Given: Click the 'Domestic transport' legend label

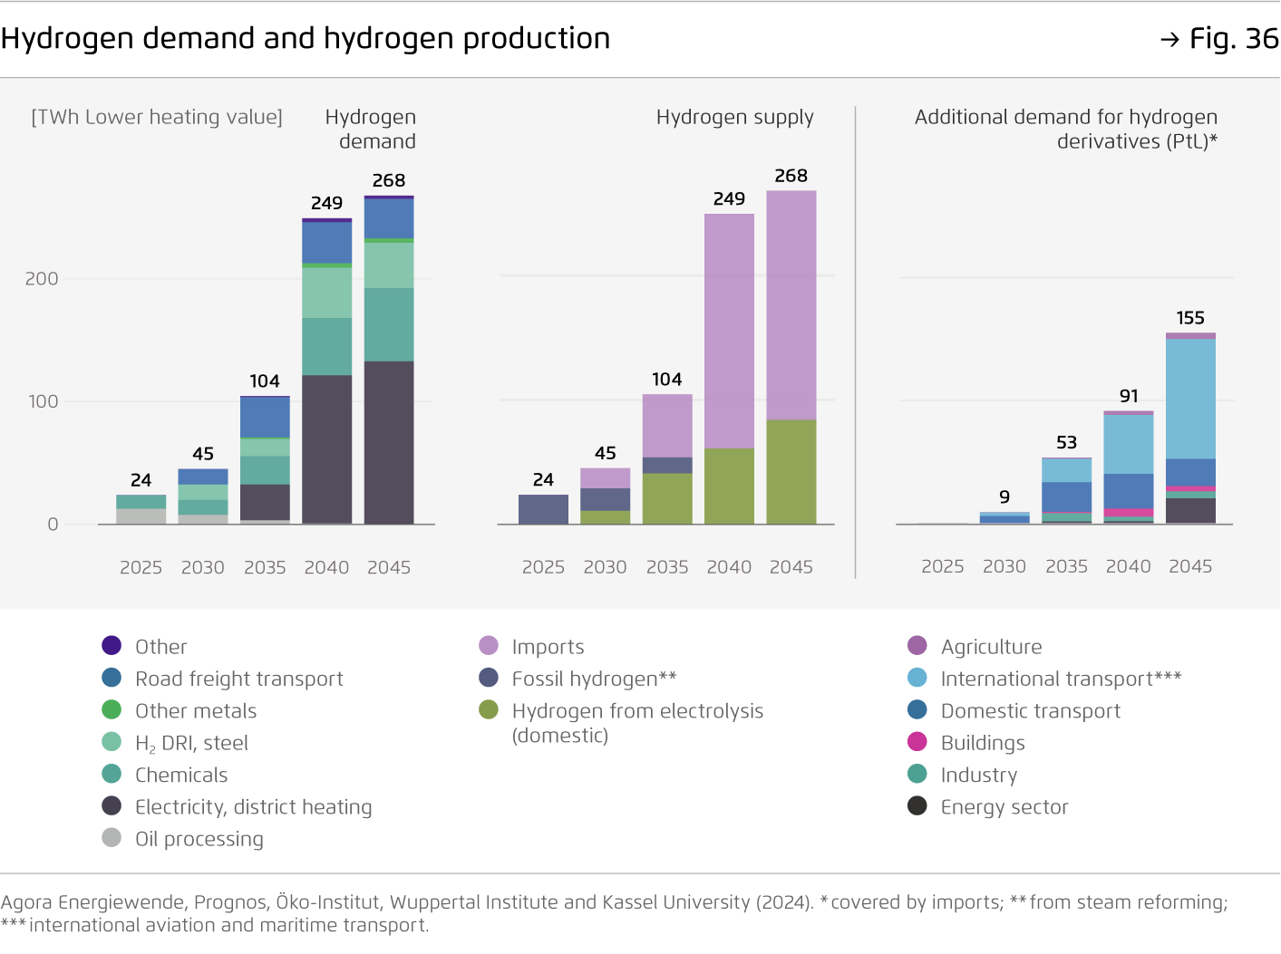Looking at the screenshot, I should pos(1031,711).
